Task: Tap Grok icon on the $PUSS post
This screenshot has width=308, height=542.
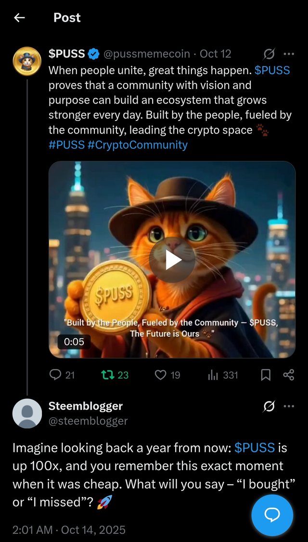Action: click(x=269, y=53)
